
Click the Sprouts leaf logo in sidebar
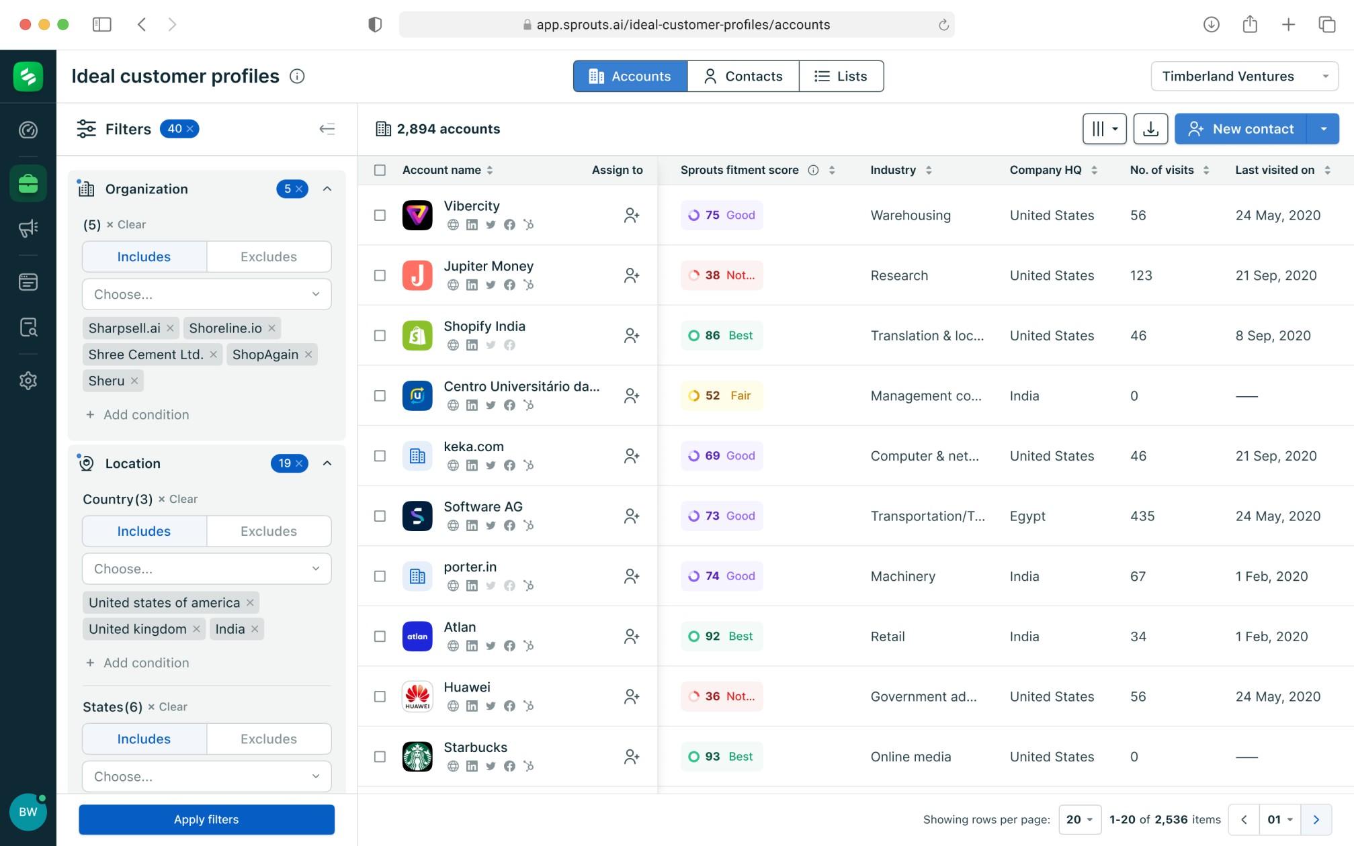pos(28,77)
